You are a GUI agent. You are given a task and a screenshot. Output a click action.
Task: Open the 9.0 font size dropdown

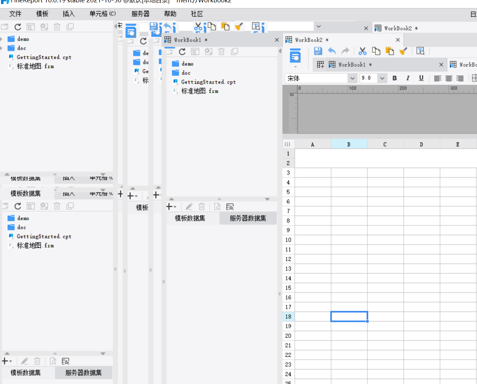click(x=382, y=78)
